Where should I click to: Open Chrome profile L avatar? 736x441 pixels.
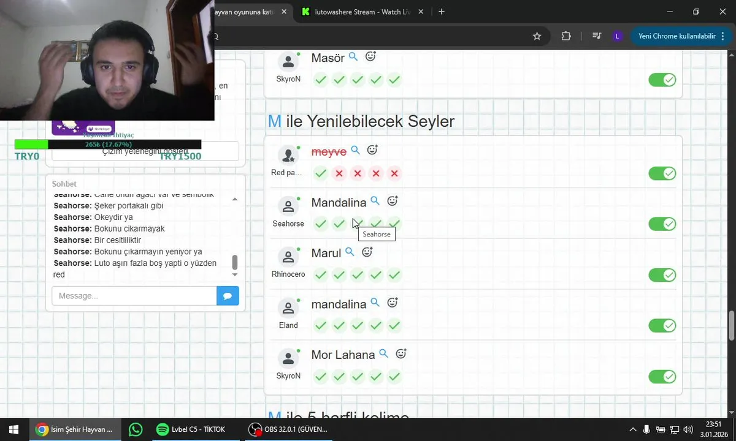[x=617, y=36]
